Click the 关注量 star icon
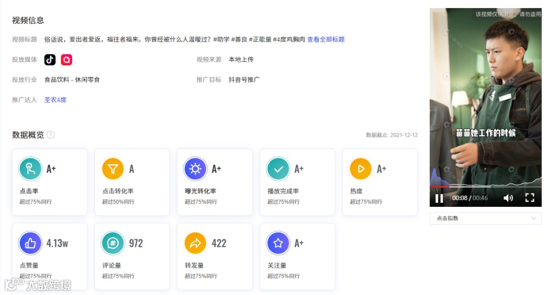 pyautogui.click(x=278, y=243)
